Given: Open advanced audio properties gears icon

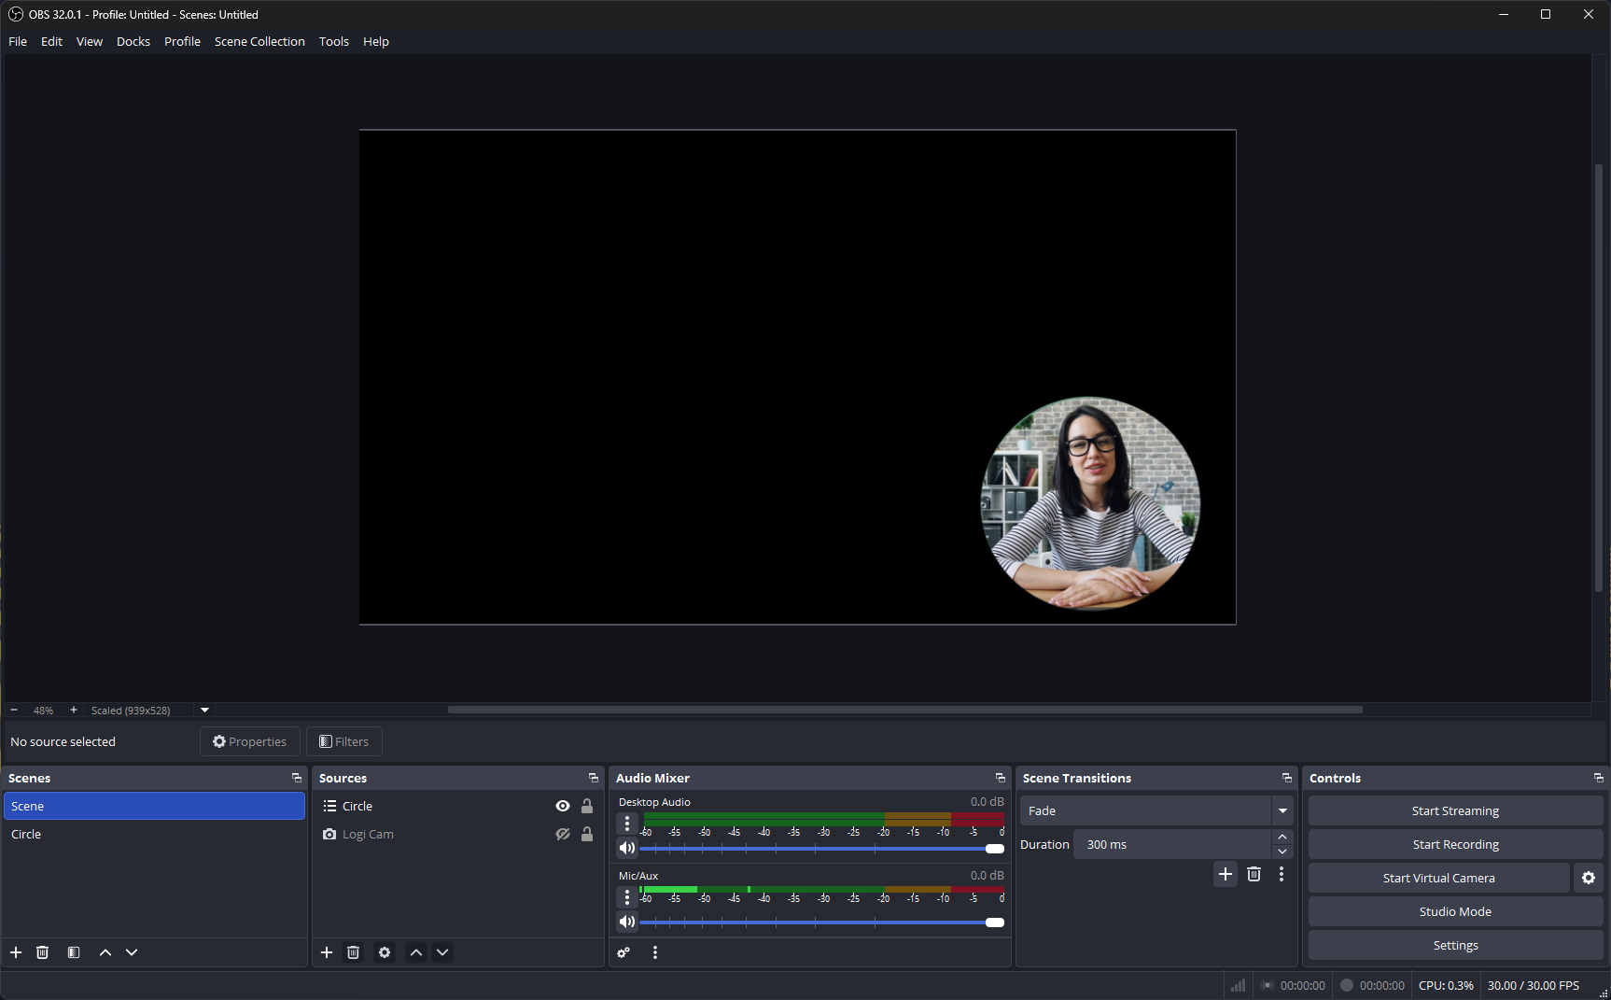Looking at the screenshot, I should (623, 952).
